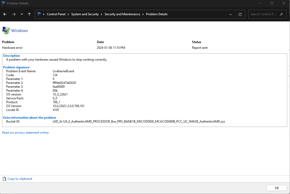Image resolution: width=290 pixels, height=194 pixels.
Task: Select OS Version 10.0.22621.2.0.0.768.101
Action: pyautogui.click(x=68, y=106)
